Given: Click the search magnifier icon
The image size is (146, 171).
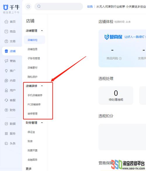Looking at the screenshot, I should 39,6.
